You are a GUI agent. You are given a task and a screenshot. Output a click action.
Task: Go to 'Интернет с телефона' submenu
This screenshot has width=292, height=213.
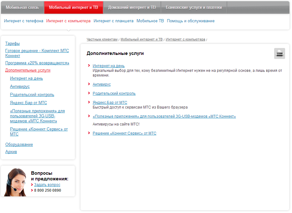coord(23,21)
